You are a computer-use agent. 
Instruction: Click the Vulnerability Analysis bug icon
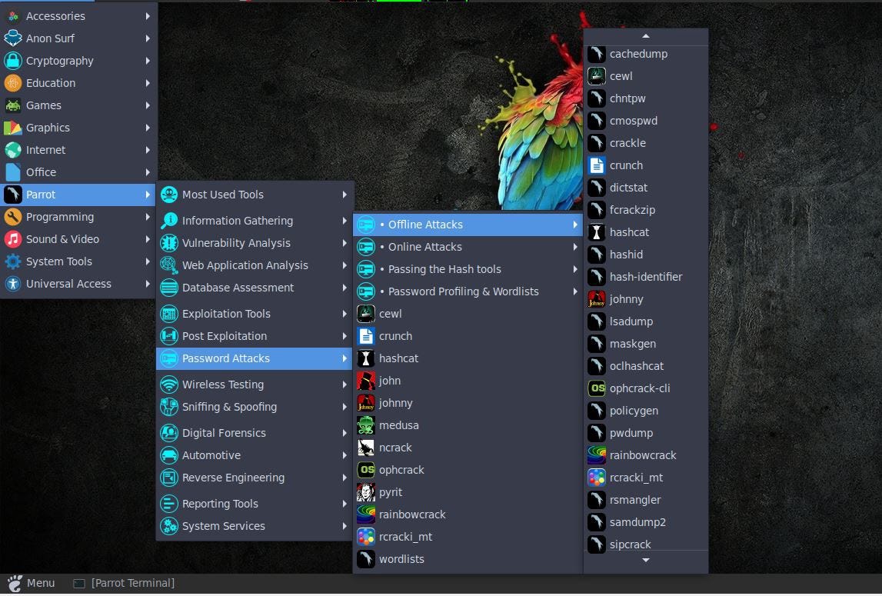tap(168, 243)
